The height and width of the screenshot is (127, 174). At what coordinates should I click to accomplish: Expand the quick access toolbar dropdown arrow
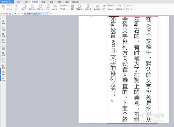tap(22, 14)
